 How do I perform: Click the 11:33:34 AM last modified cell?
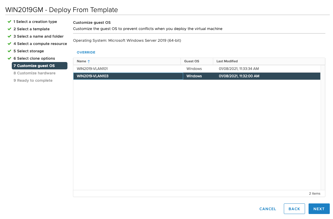pos(239,69)
